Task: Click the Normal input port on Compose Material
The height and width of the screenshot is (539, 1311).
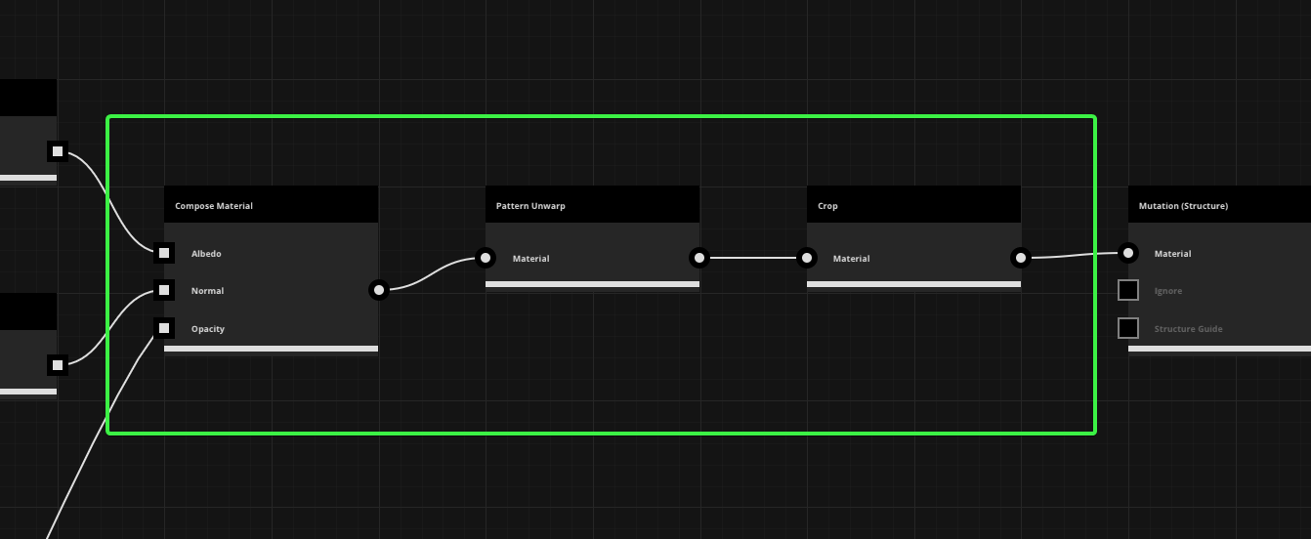Action: [164, 291]
